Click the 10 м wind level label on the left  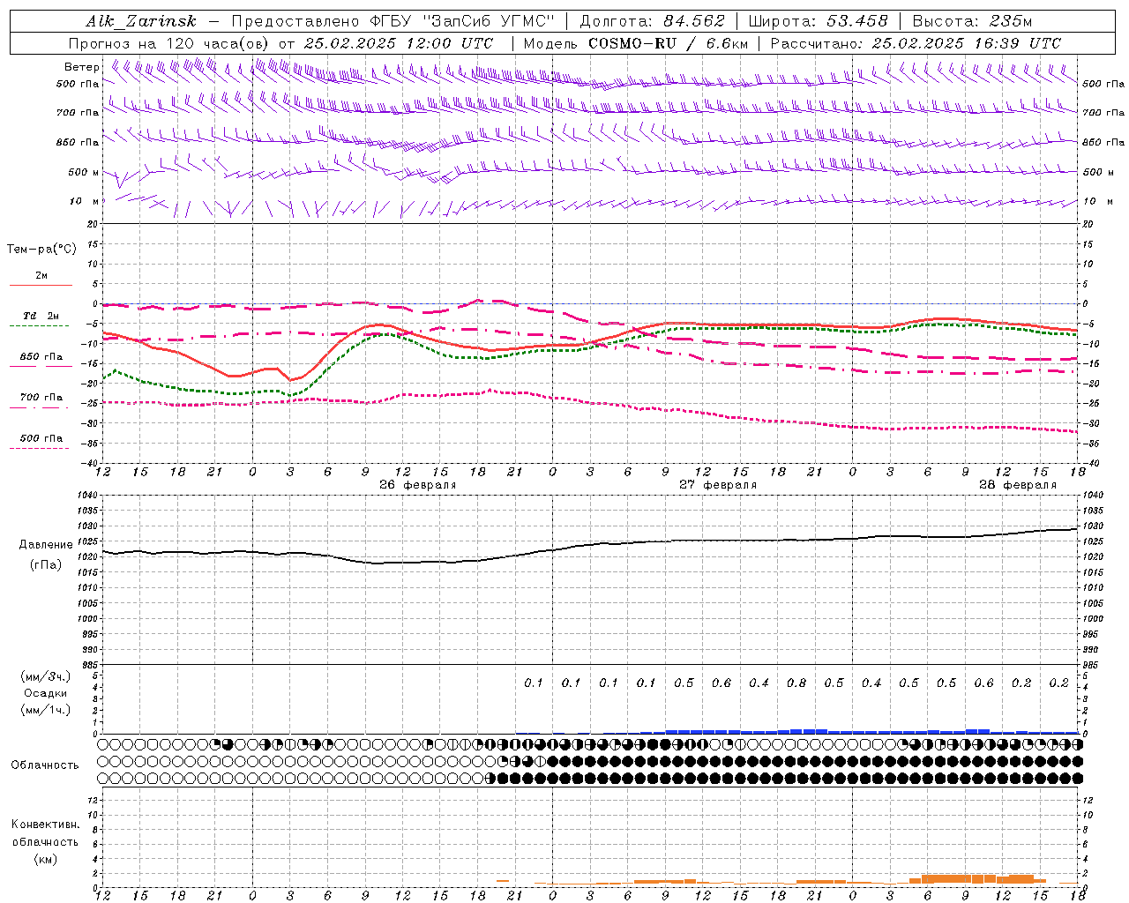(85, 202)
